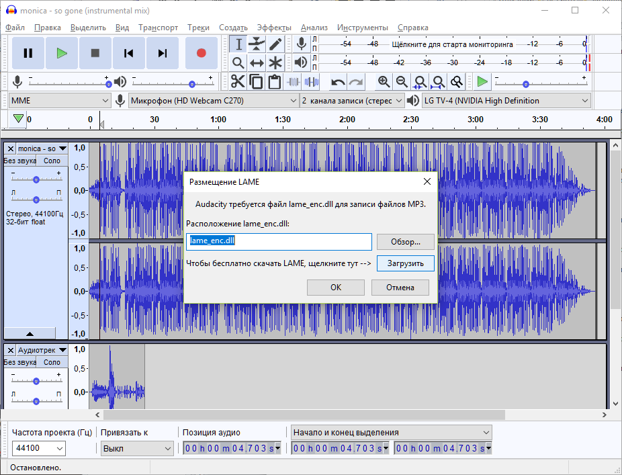Confirm the LAME dialog with OK

(x=336, y=288)
